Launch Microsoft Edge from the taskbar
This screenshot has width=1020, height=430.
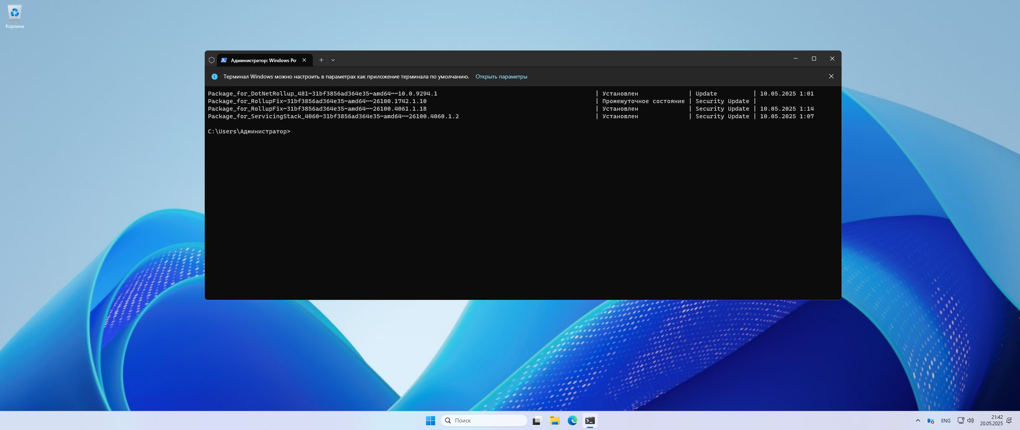pos(573,420)
